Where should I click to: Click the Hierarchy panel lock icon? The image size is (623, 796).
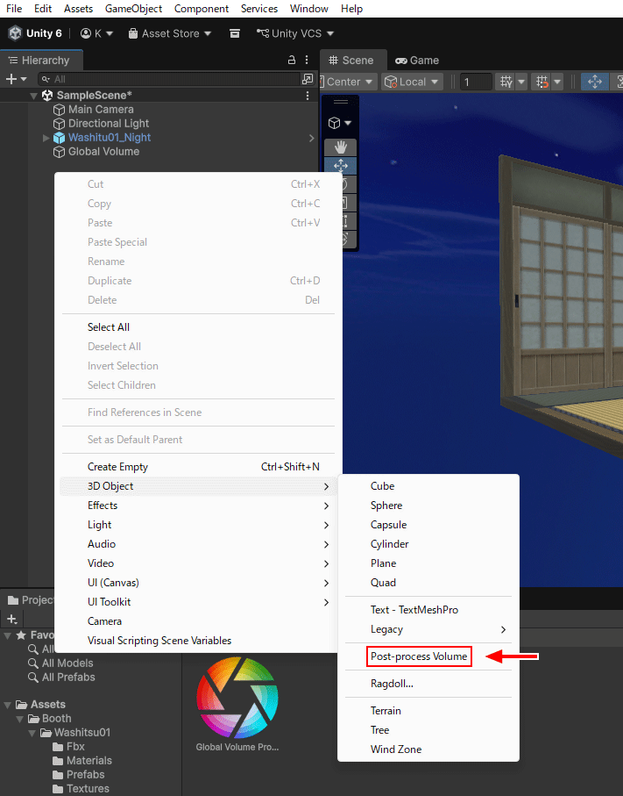[292, 61]
